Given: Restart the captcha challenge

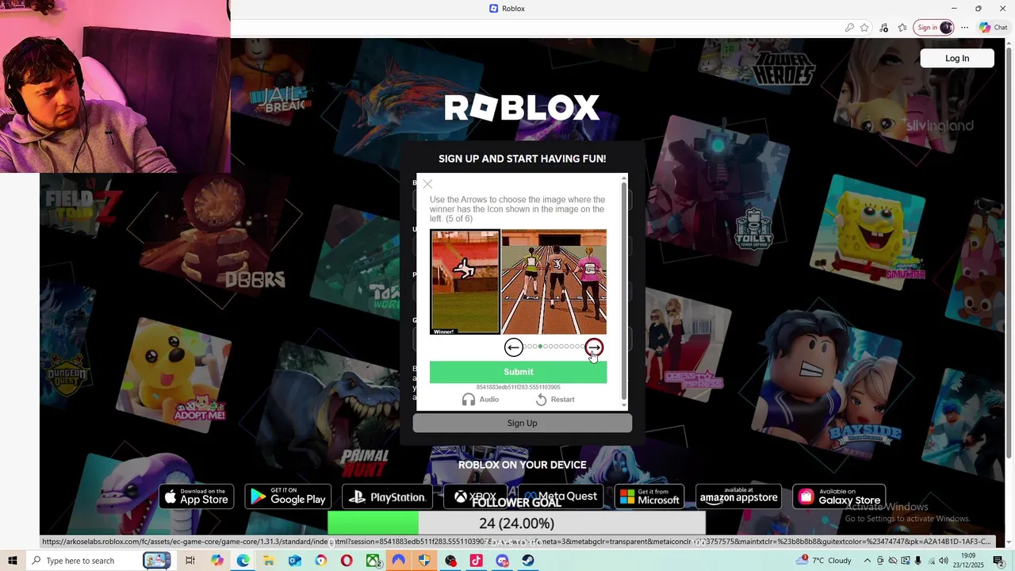Looking at the screenshot, I should tap(554, 400).
